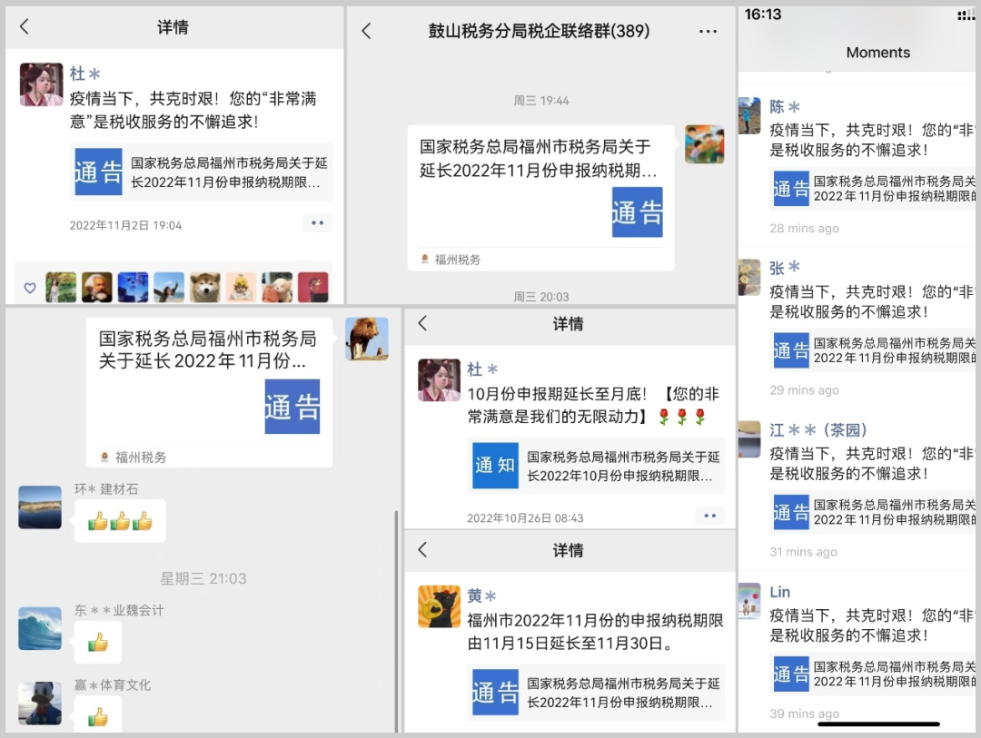Open 杜*'s name above the 10月份 post
This screenshot has width=981, height=738.
[482, 369]
